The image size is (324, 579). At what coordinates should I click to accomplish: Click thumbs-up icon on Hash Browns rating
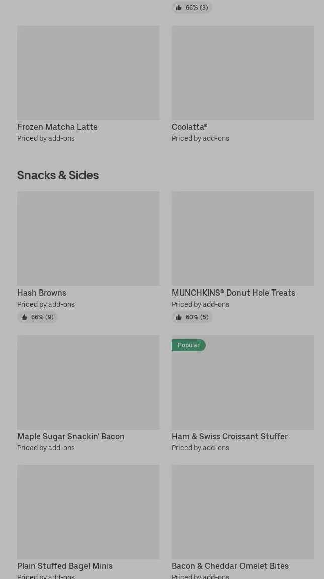click(24, 317)
